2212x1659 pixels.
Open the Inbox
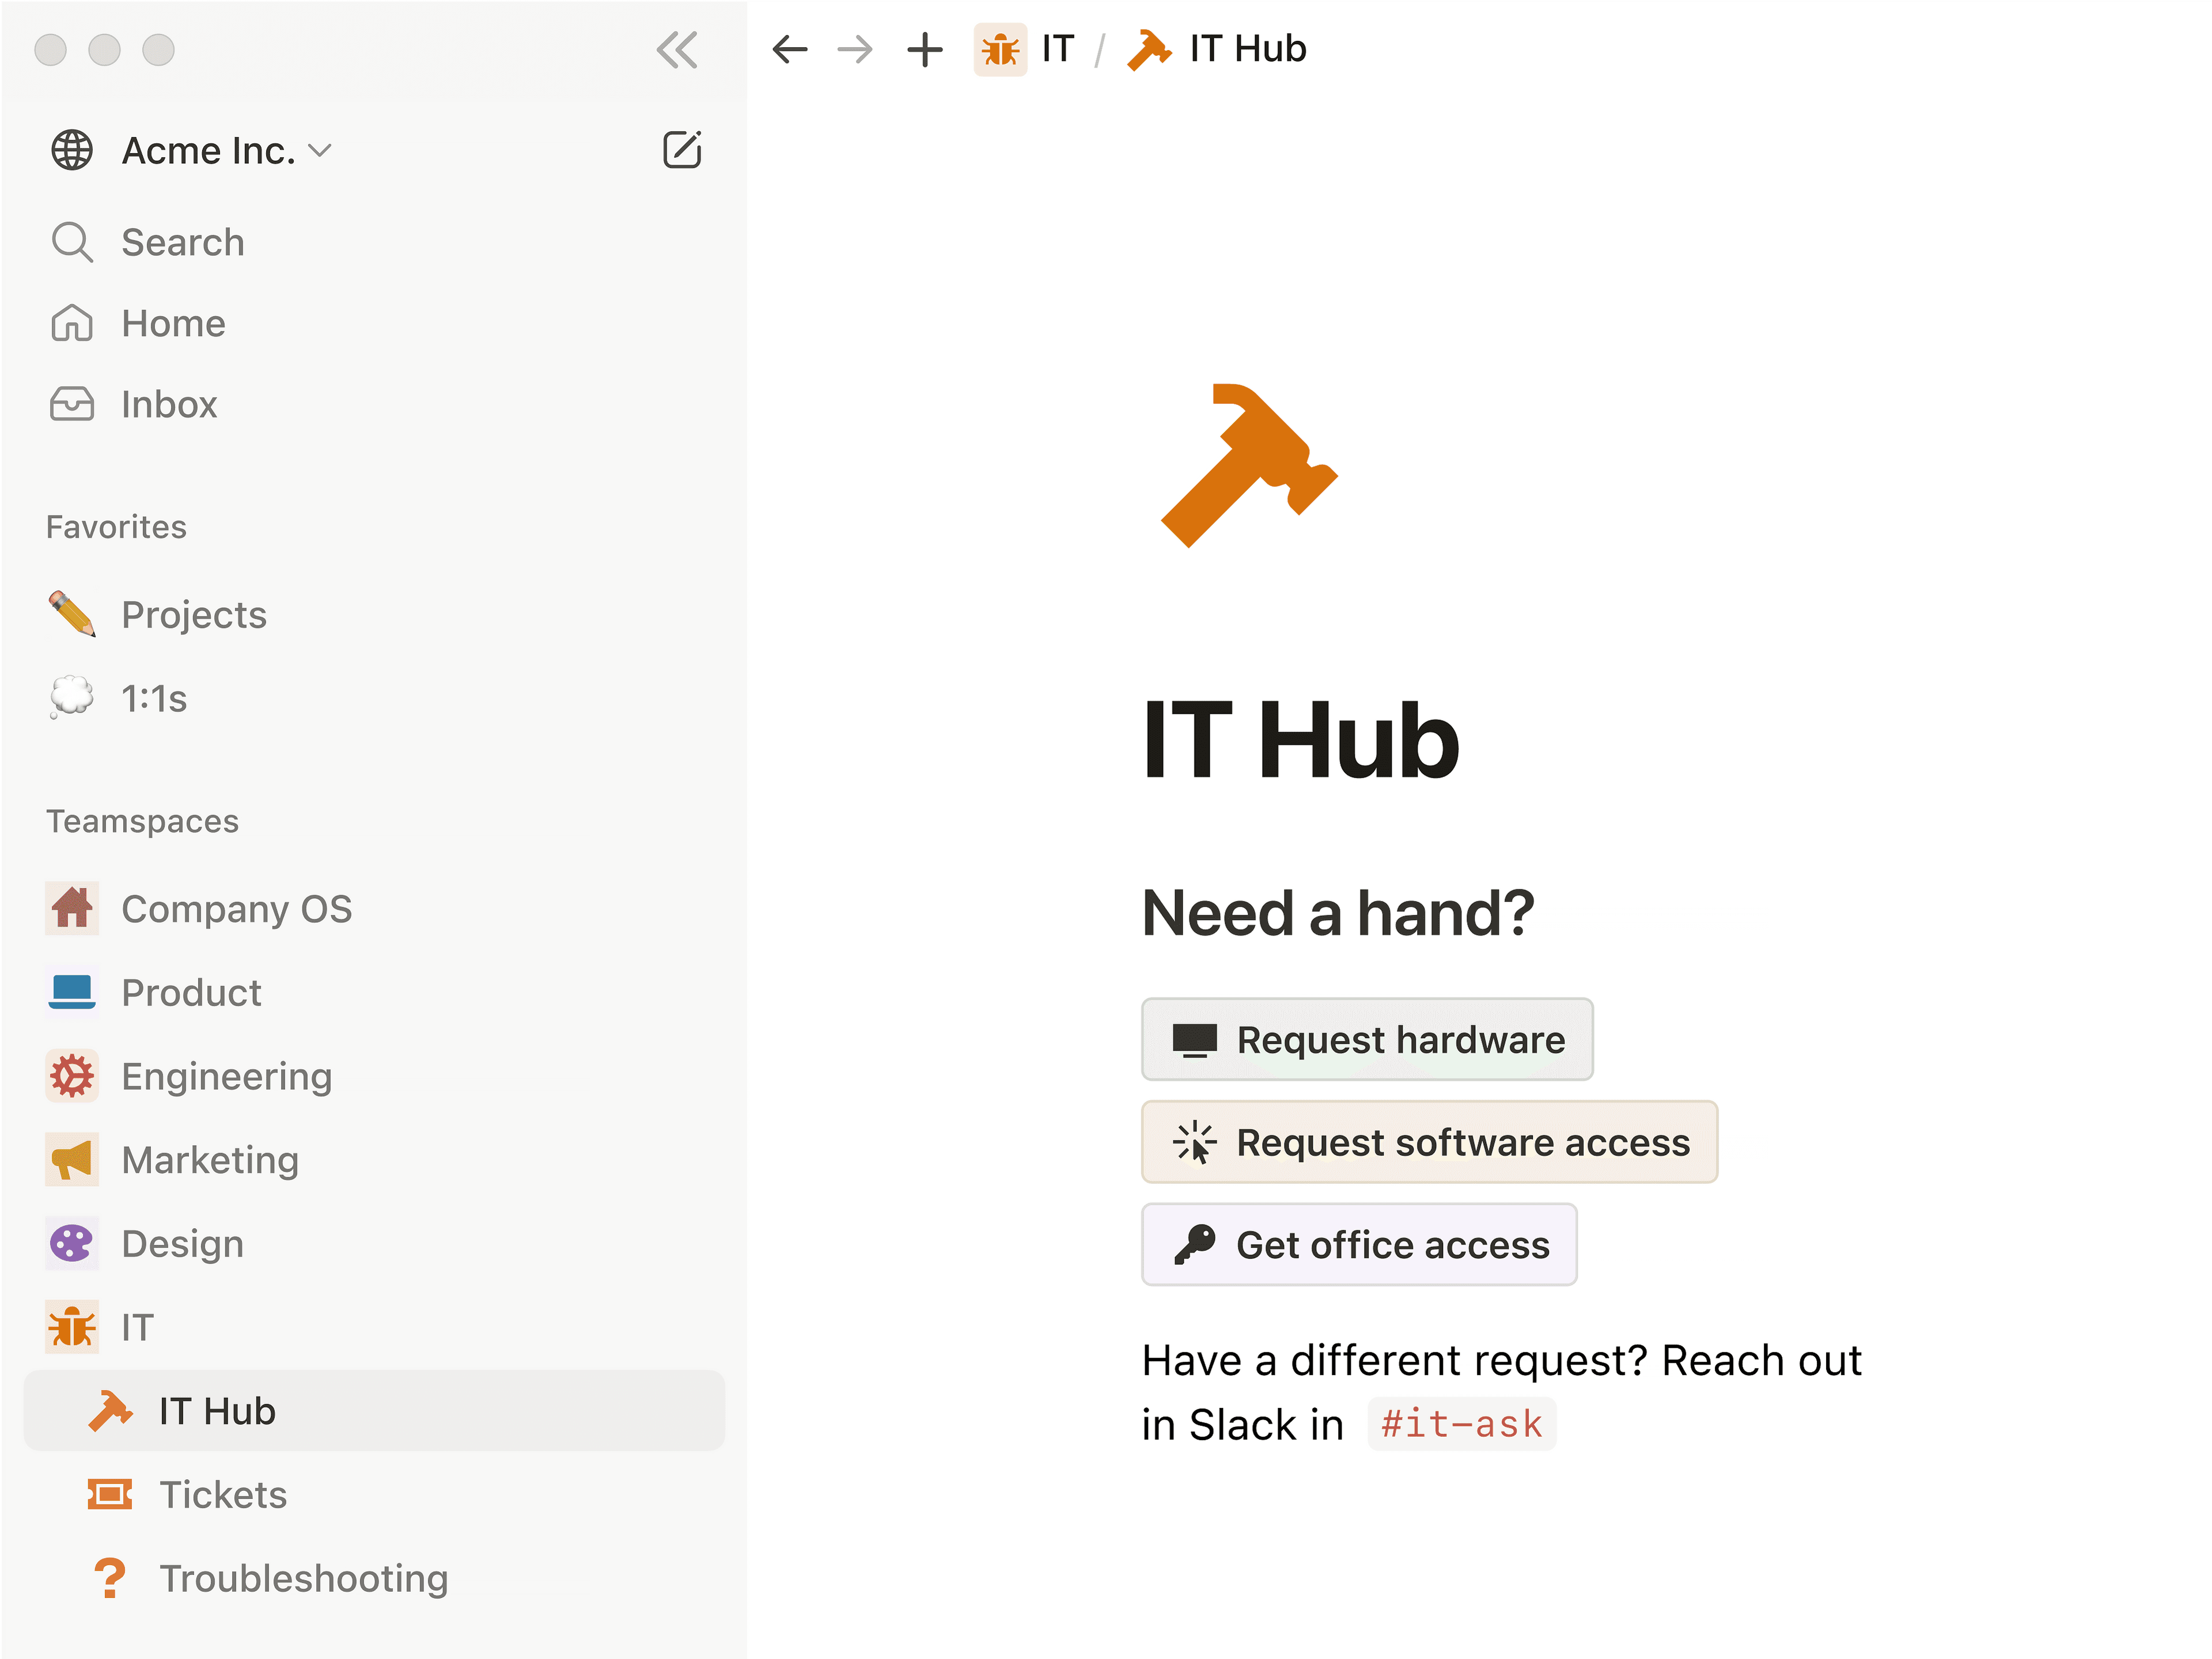click(x=168, y=404)
